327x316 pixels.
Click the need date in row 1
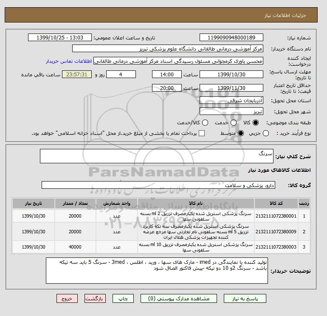coord(34,216)
